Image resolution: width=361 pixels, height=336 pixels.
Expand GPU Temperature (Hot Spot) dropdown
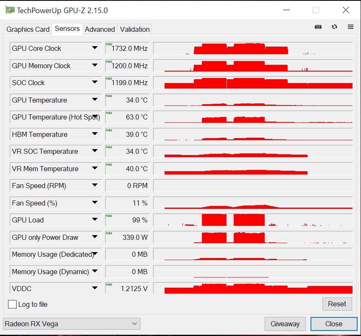[95, 117]
